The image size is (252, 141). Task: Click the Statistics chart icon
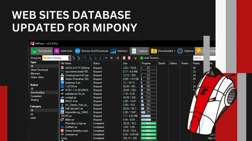pos(113,51)
